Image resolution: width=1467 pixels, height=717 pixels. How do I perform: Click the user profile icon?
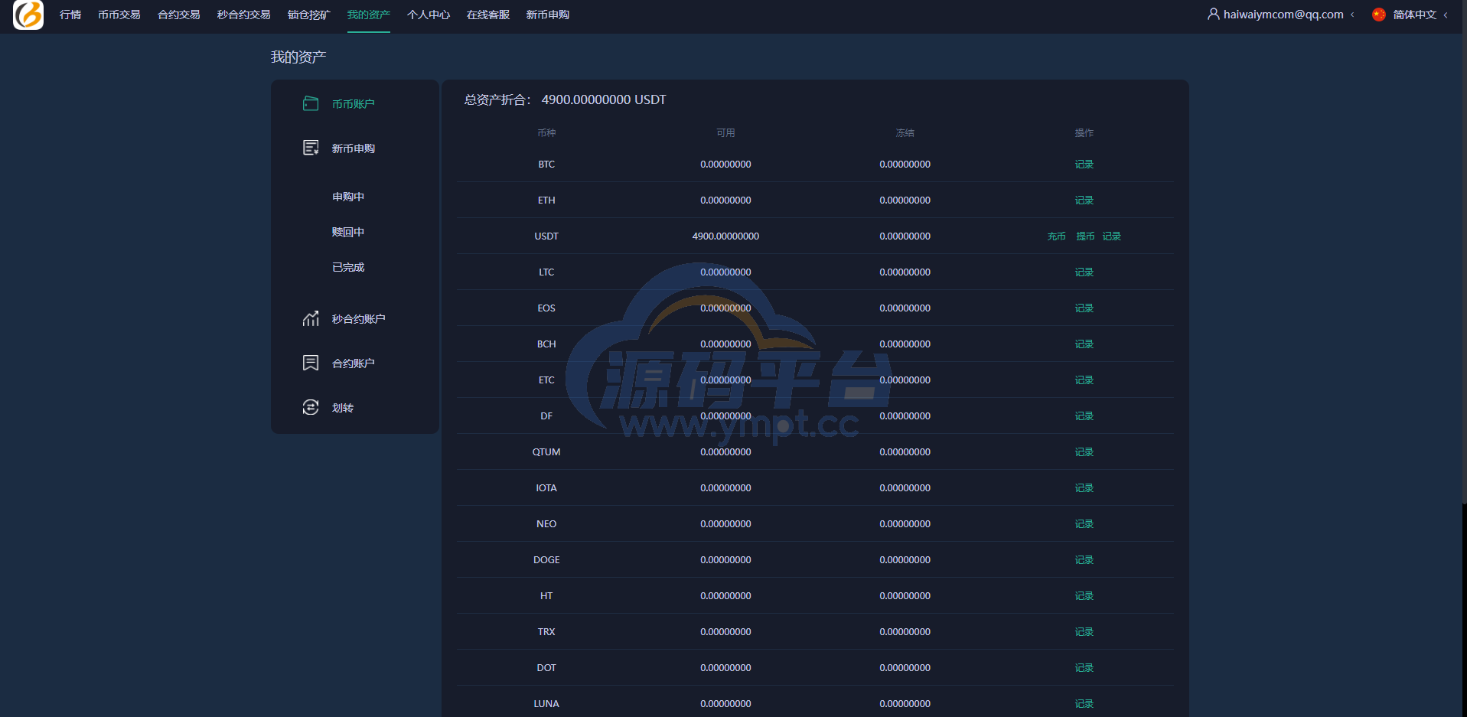pos(1214,14)
